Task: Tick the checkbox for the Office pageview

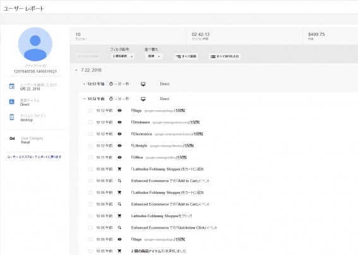Action: 90,157
